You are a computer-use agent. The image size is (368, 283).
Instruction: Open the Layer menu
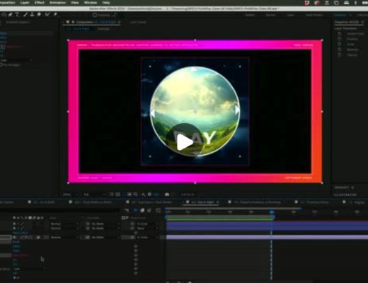[25, 3]
